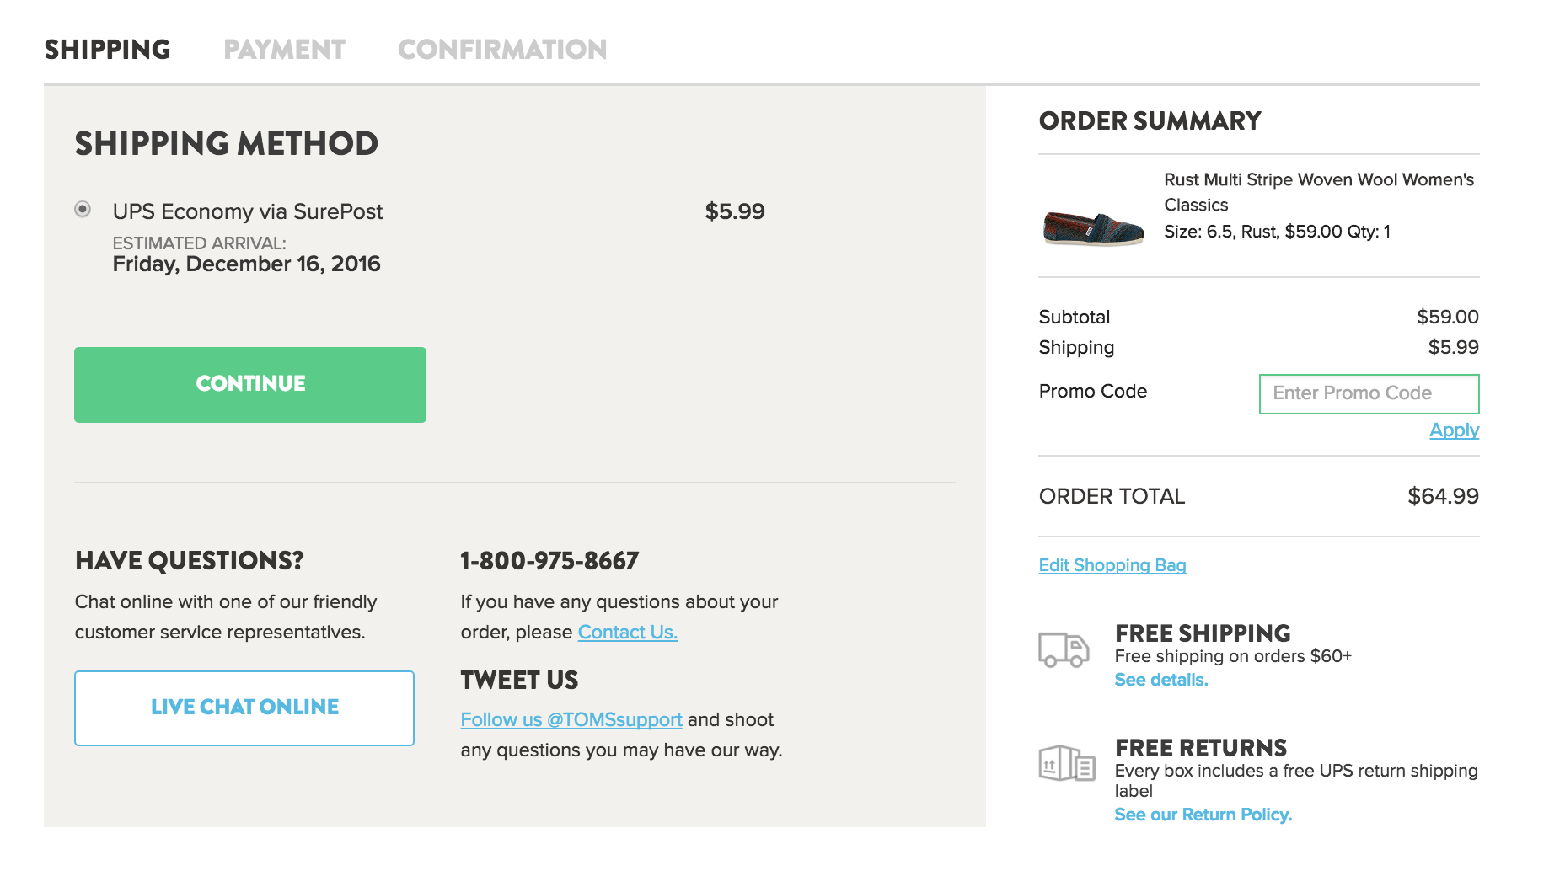Screen dimensions: 1549x876
Task: Open the Follow us @TOMSsupport link
Action: coord(571,720)
